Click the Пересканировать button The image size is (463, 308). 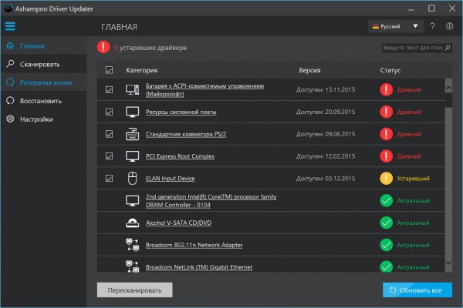(134, 290)
